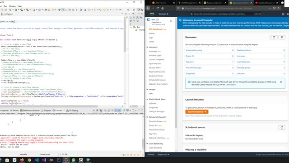
Task: Switch to the Data Source Explorer tab
Action: pos(30,110)
